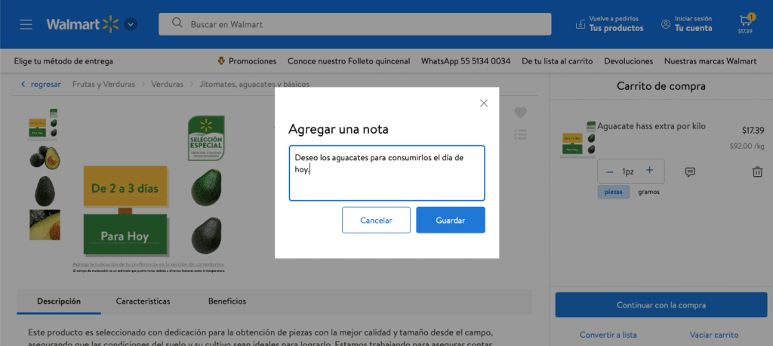Select WhatsApp 55 5134 0034 link
The height and width of the screenshot is (346, 773).
click(x=465, y=61)
